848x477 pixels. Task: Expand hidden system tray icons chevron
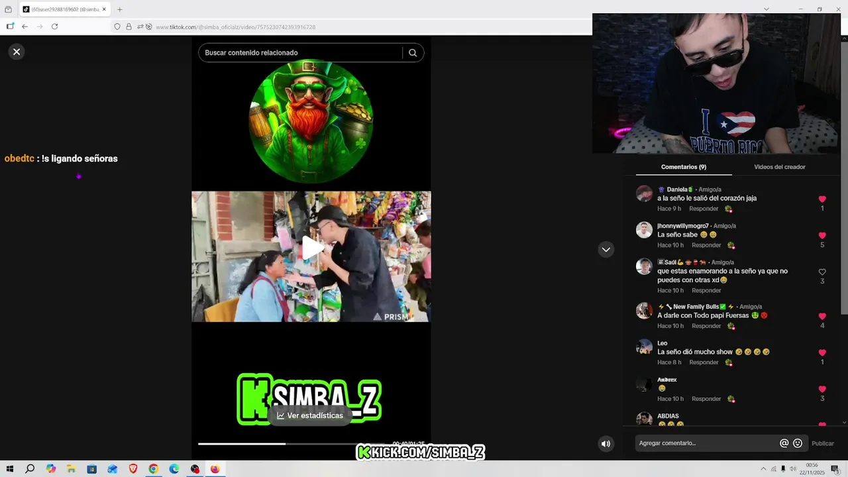click(x=763, y=469)
